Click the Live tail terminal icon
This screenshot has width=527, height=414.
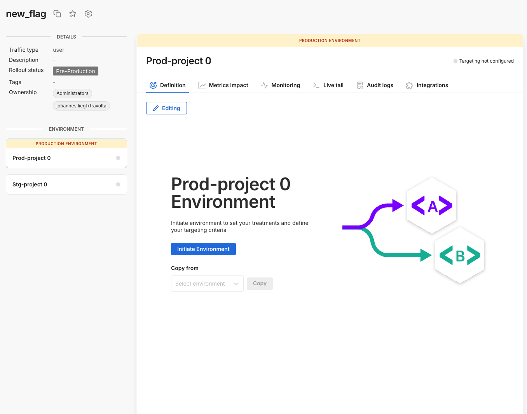pos(316,85)
